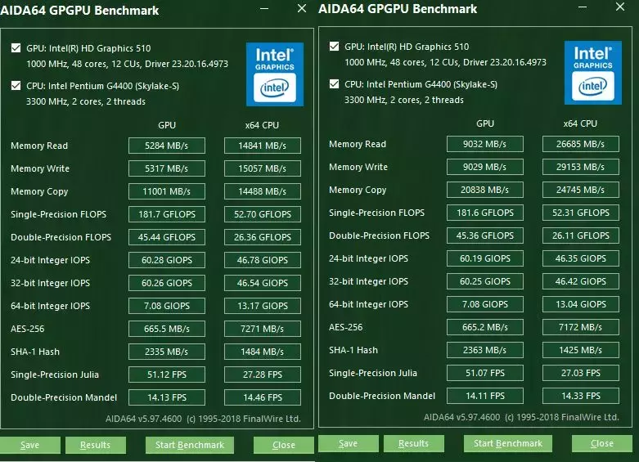The height and width of the screenshot is (462, 639).
Task: Select CPU Memory Copy 24745 MB/s cell
Action: pyautogui.click(x=581, y=190)
